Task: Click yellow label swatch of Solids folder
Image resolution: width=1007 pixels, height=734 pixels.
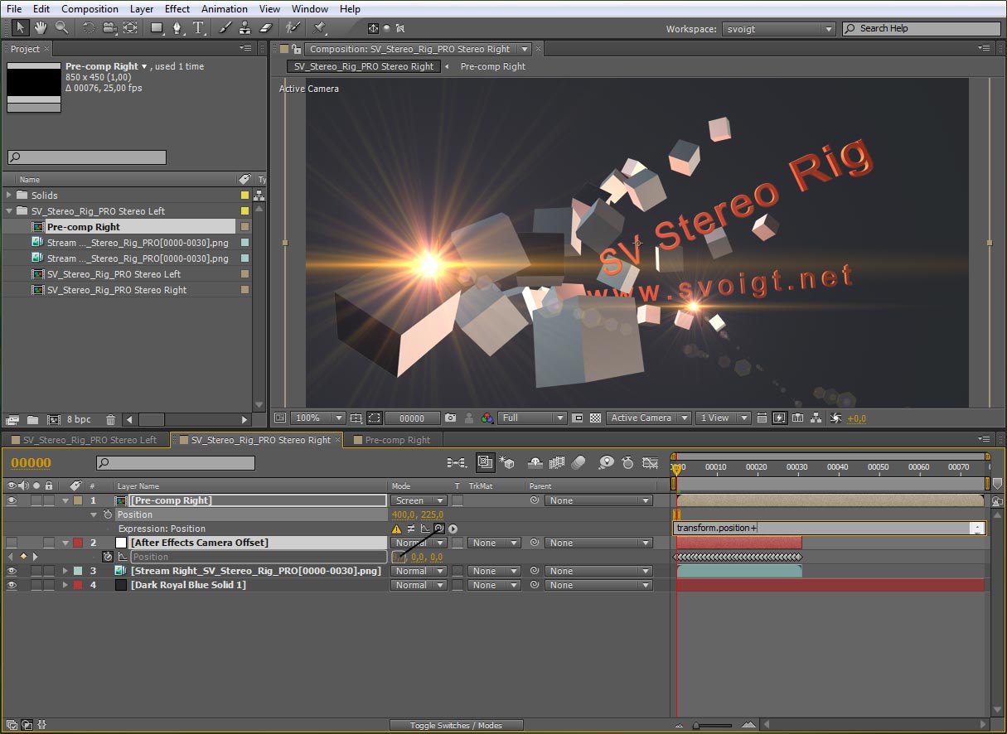Action: coord(244,196)
